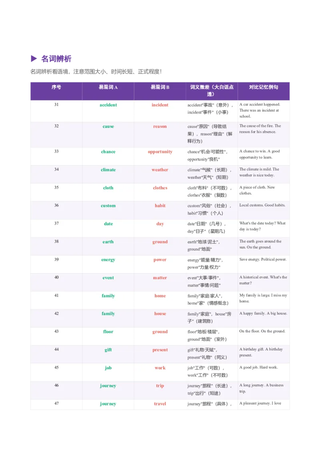Select the green word floor
Screen dimensions: 320x453
click(108, 332)
